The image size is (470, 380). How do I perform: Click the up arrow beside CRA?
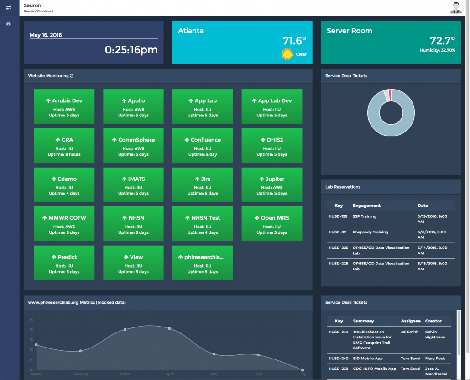point(57,140)
